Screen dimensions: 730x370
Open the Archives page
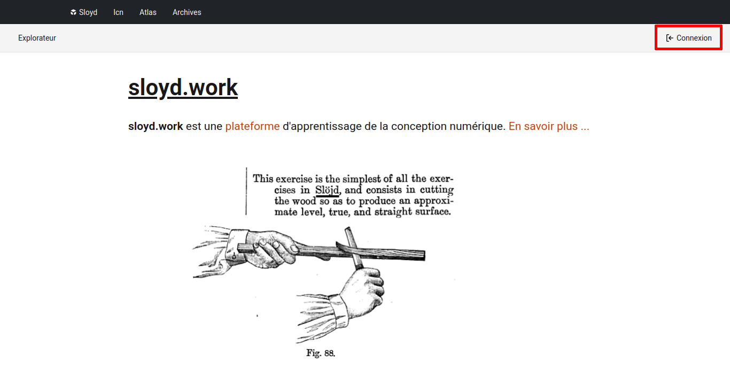point(187,12)
